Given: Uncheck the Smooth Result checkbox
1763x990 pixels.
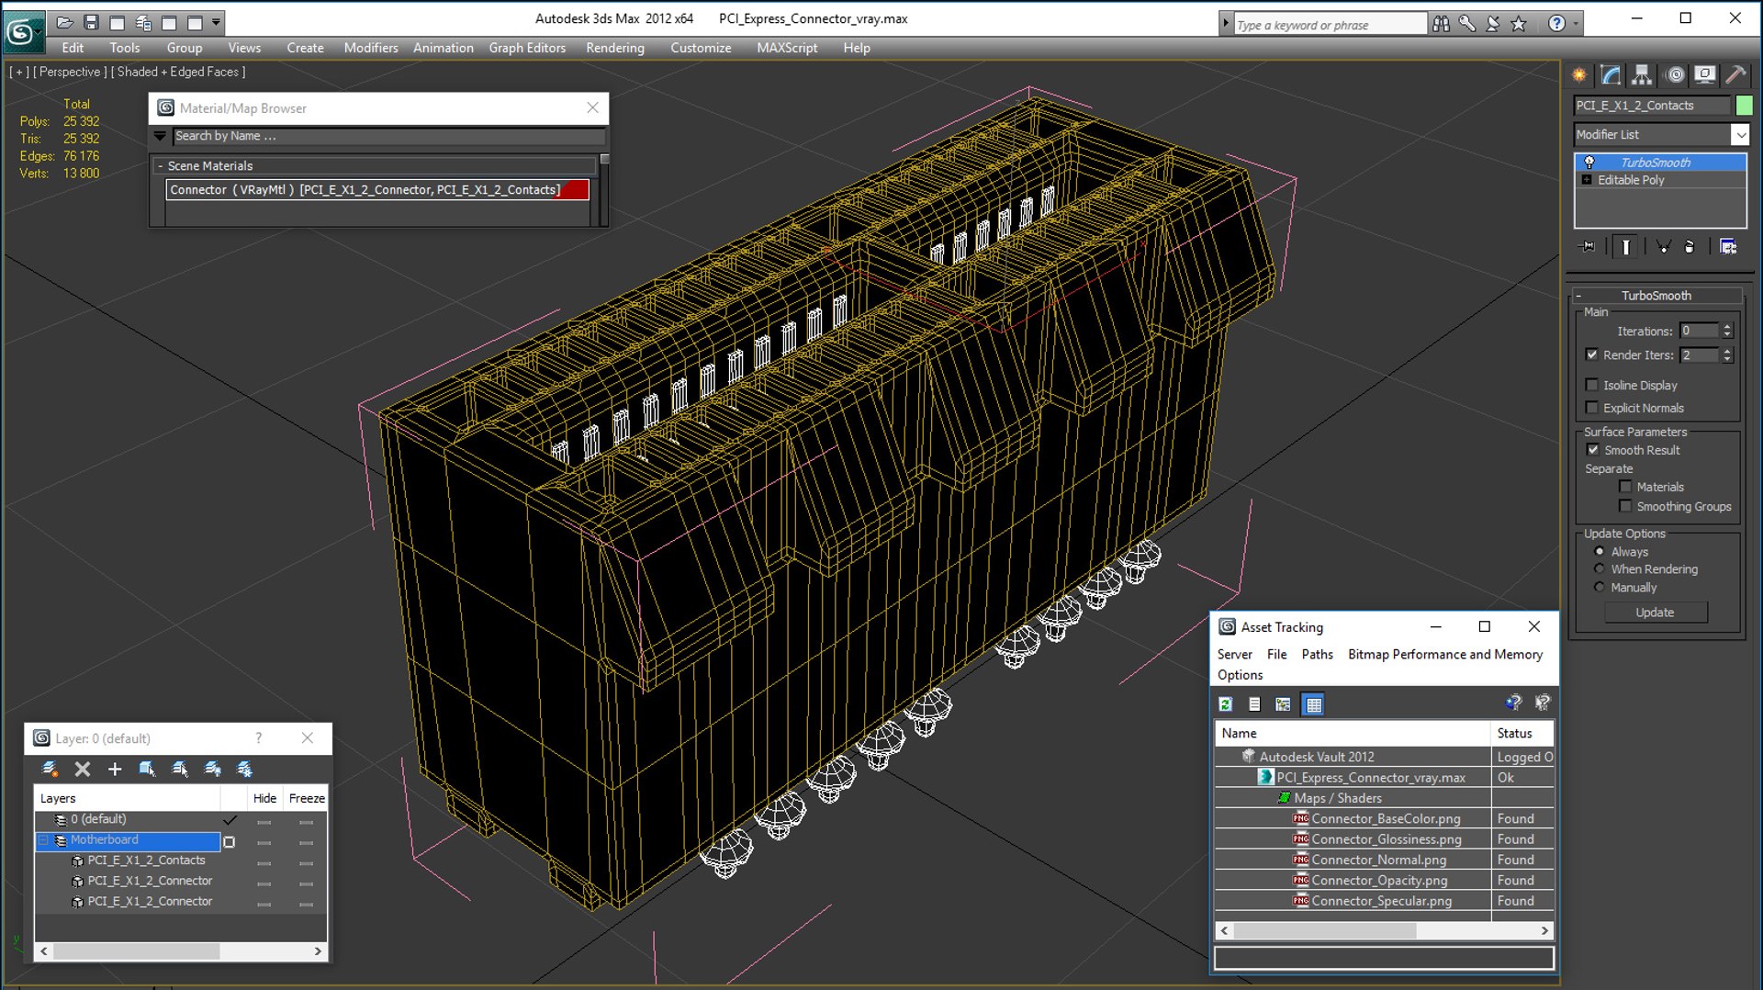Looking at the screenshot, I should (x=1593, y=450).
